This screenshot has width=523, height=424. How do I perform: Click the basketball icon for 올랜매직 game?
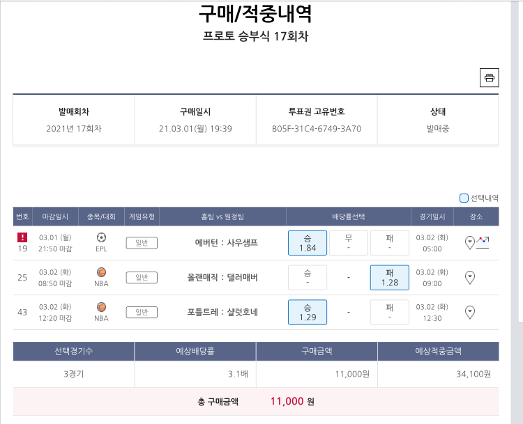[101, 272]
